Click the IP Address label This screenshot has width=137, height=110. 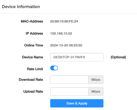[x=34, y=34]
